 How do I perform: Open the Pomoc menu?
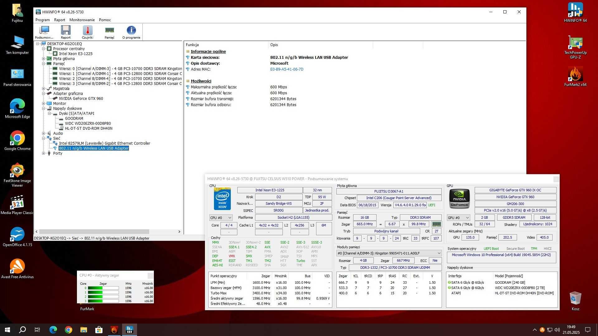pos(105,20)
